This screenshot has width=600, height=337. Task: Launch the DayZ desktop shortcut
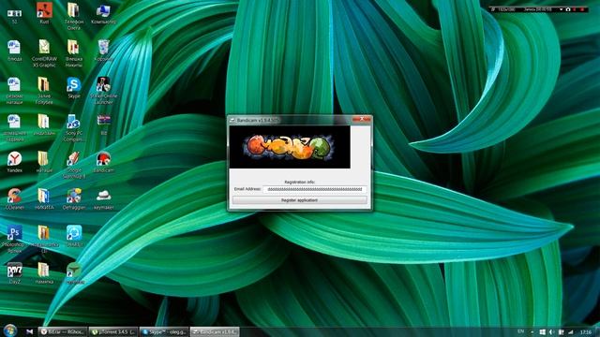point(15,273)
